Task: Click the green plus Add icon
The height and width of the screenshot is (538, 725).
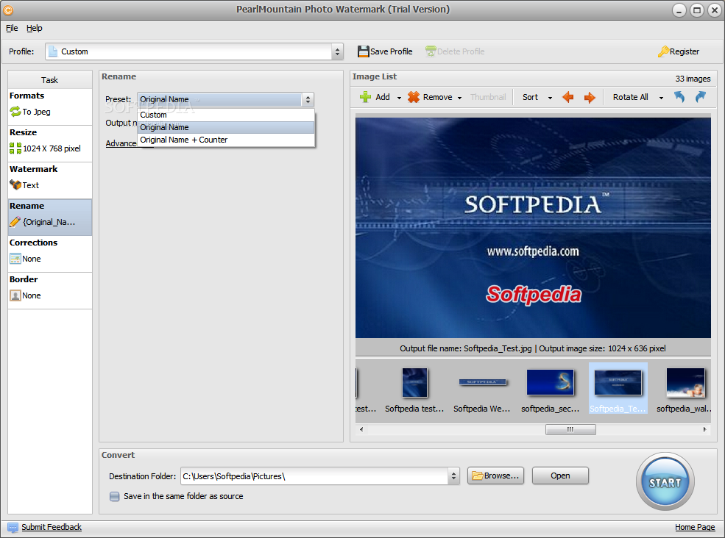Action: point(365,97)
